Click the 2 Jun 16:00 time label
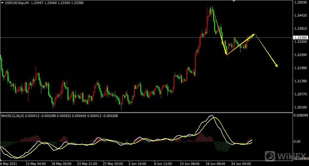 pos(137,164)
